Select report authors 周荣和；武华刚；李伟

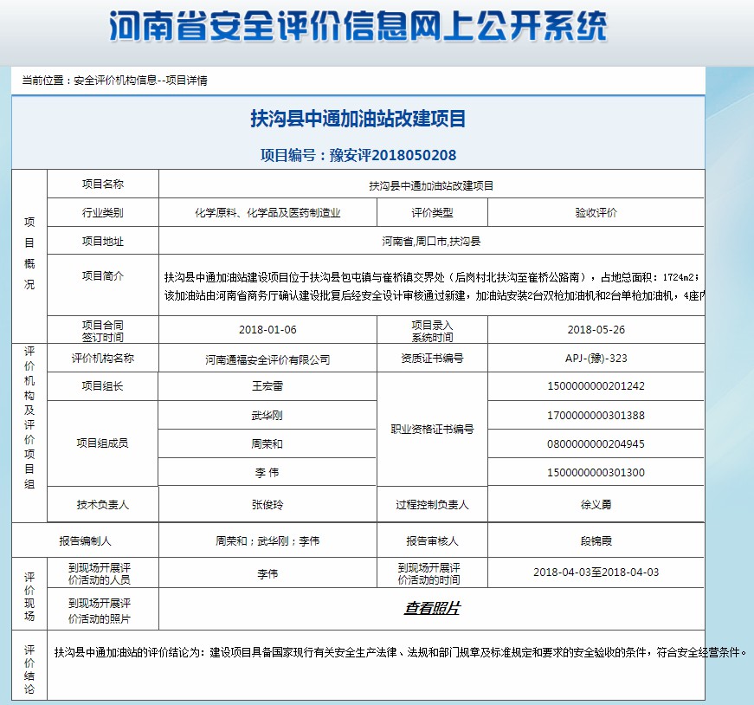click(x=267, y=541)
